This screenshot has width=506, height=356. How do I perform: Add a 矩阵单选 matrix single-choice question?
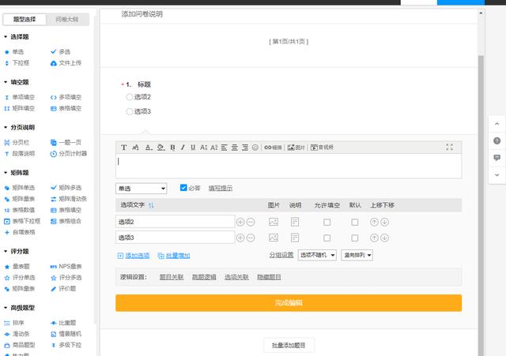pyautogui.click(x=20, y=188)
